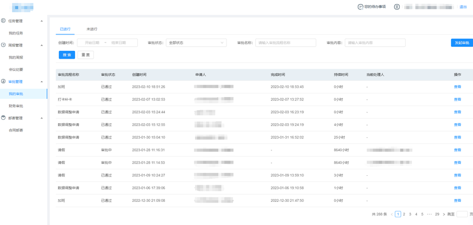Click 查看 for 数据调整申请 created 15:24:44

(457, 112)
